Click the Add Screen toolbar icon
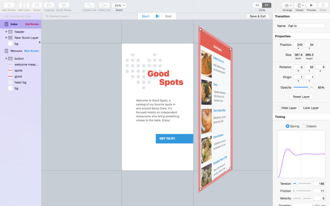330x206 pixels. [9, 5]
